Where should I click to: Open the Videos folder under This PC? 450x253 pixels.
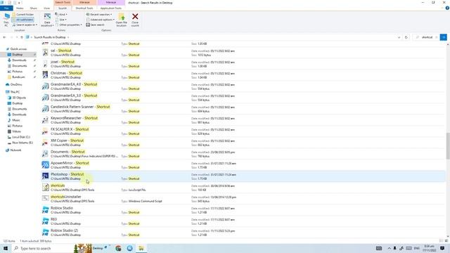[16, 131]
